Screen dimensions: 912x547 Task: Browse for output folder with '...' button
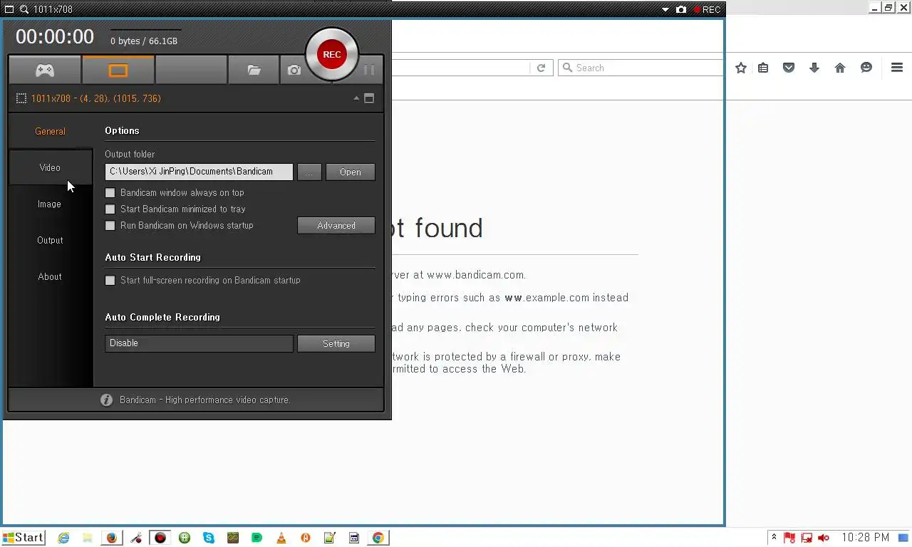(309, 172)
